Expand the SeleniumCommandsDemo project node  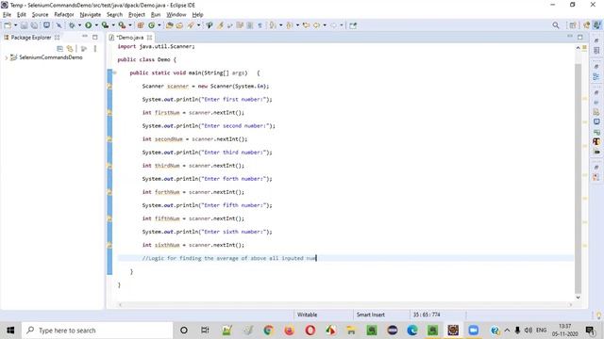click(x=7, y=57)
